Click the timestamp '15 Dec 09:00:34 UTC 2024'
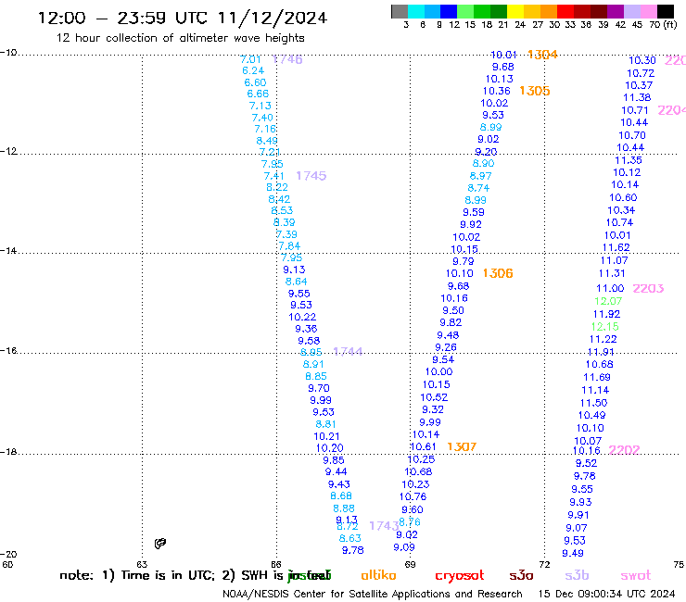This screenshot has height=602, width=686. pyautogui.click(x=606, y=595)
